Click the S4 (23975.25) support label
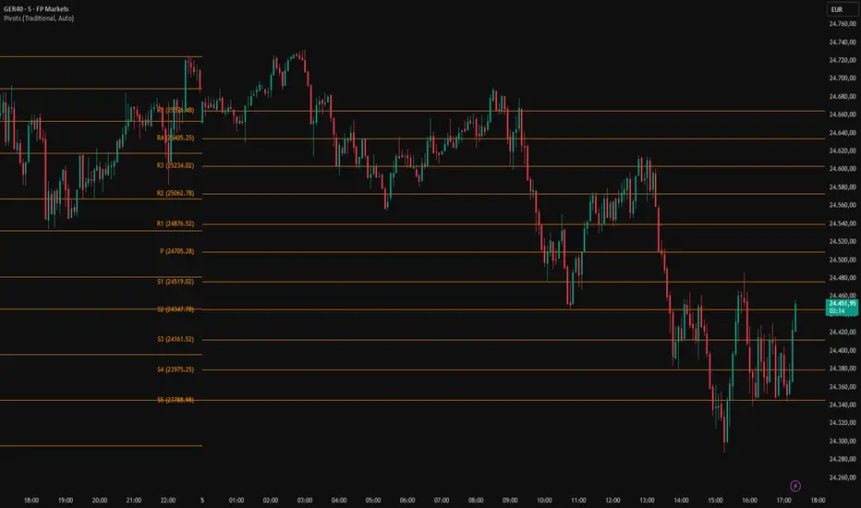The width and height of the screenshot is (861, 508). (x=175, y=369)
